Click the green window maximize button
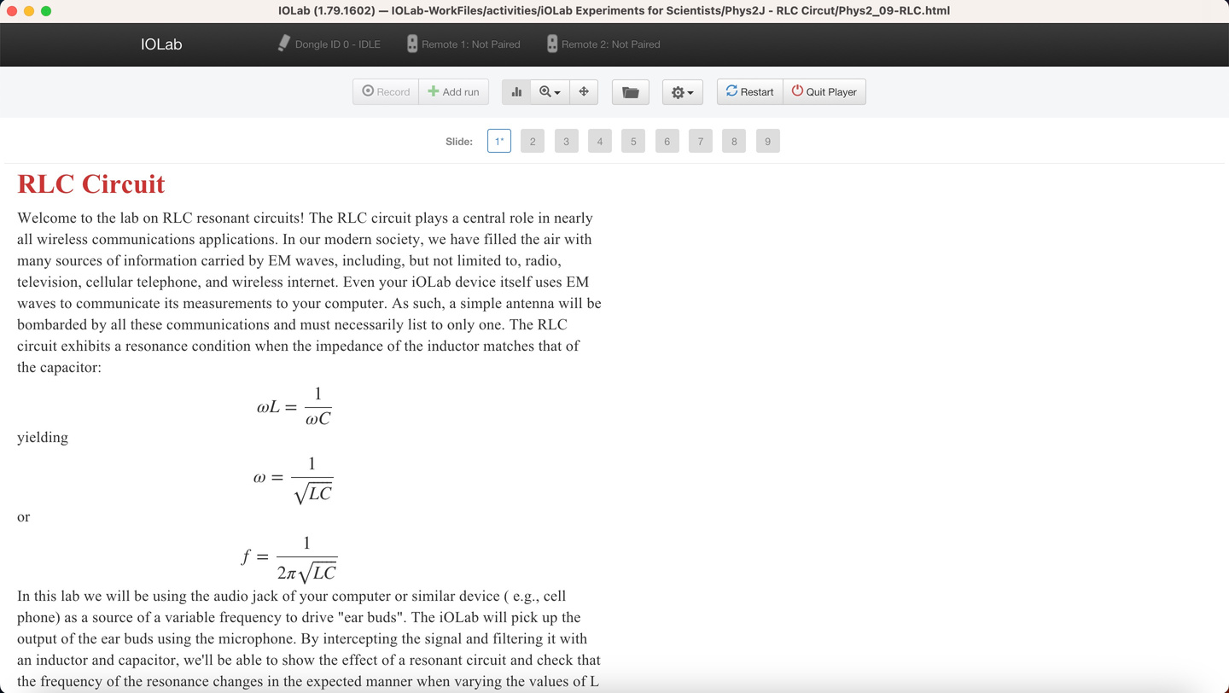 46,11
